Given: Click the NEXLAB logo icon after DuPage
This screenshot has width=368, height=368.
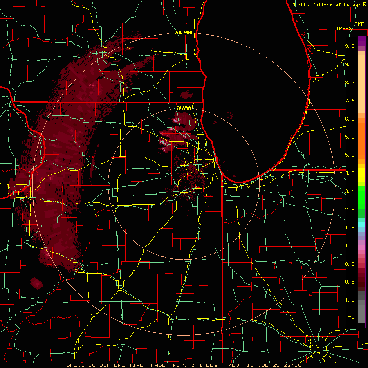Looking at the screenshot, I should (x=364, y=4).
